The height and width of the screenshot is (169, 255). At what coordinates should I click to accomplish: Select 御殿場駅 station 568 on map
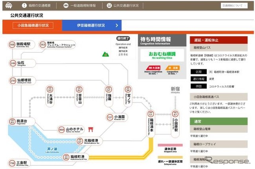22,45
